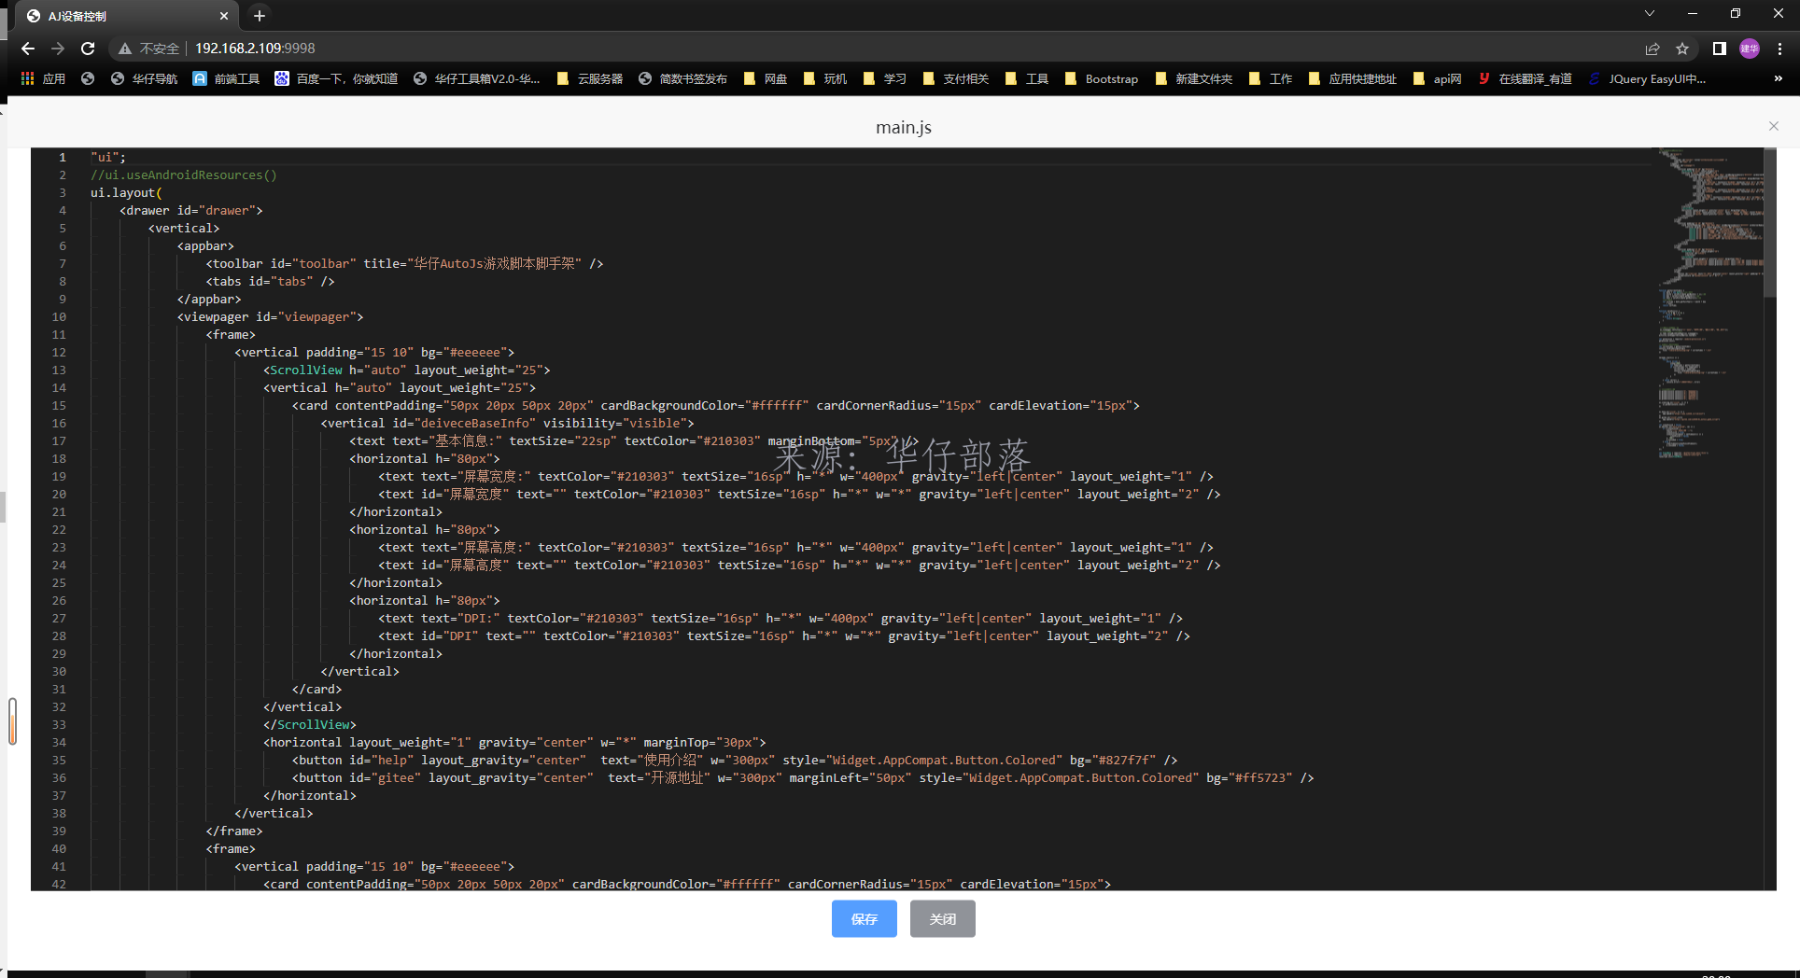Toggle the browser side panel icon
The image size is (1800, 978).
(x=1719, y=49)
